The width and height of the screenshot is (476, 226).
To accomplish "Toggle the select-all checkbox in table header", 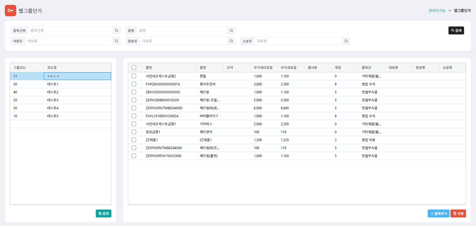I will 134,67.
